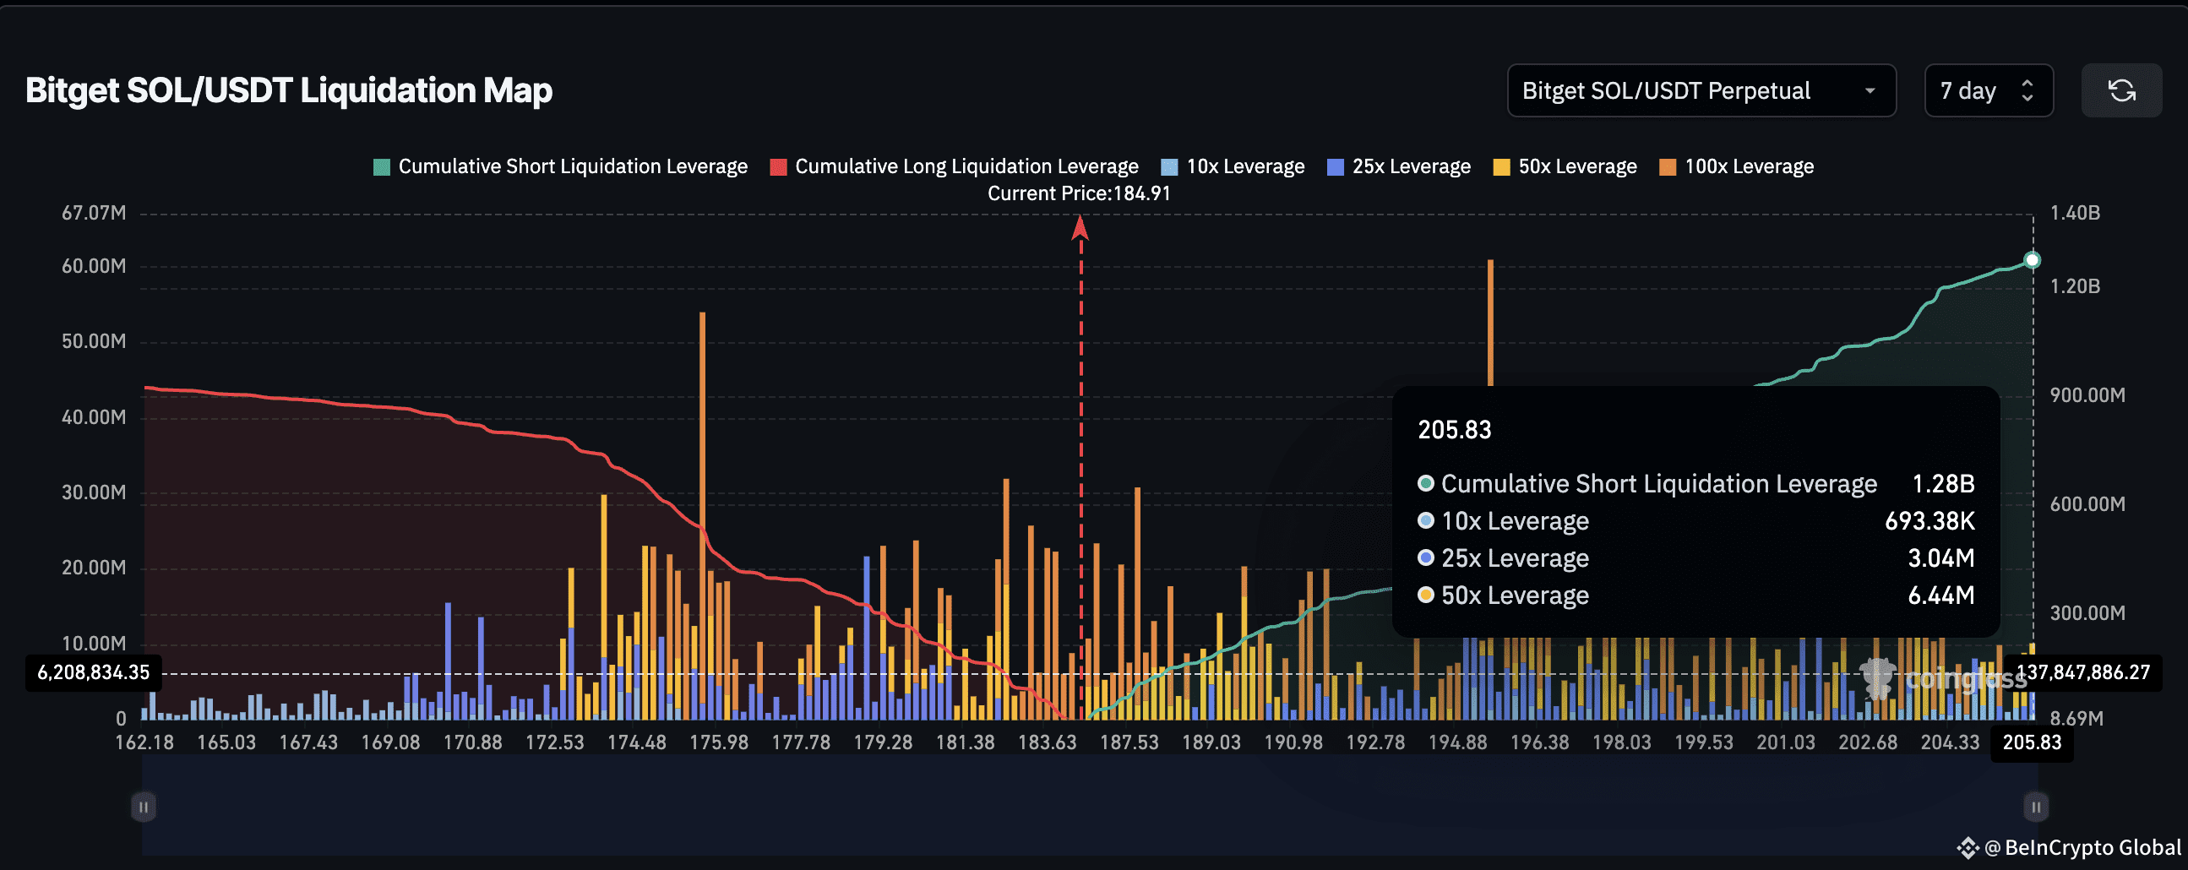
Task: Click the 67.07M left y-axis label
Action: pos(94,213)
